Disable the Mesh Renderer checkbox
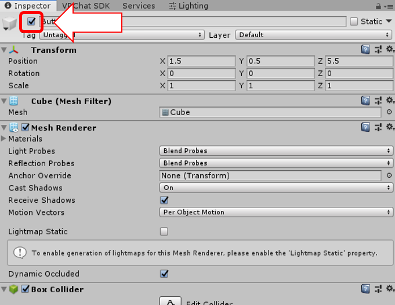This screenshot has width=395, height=305. 25,127
